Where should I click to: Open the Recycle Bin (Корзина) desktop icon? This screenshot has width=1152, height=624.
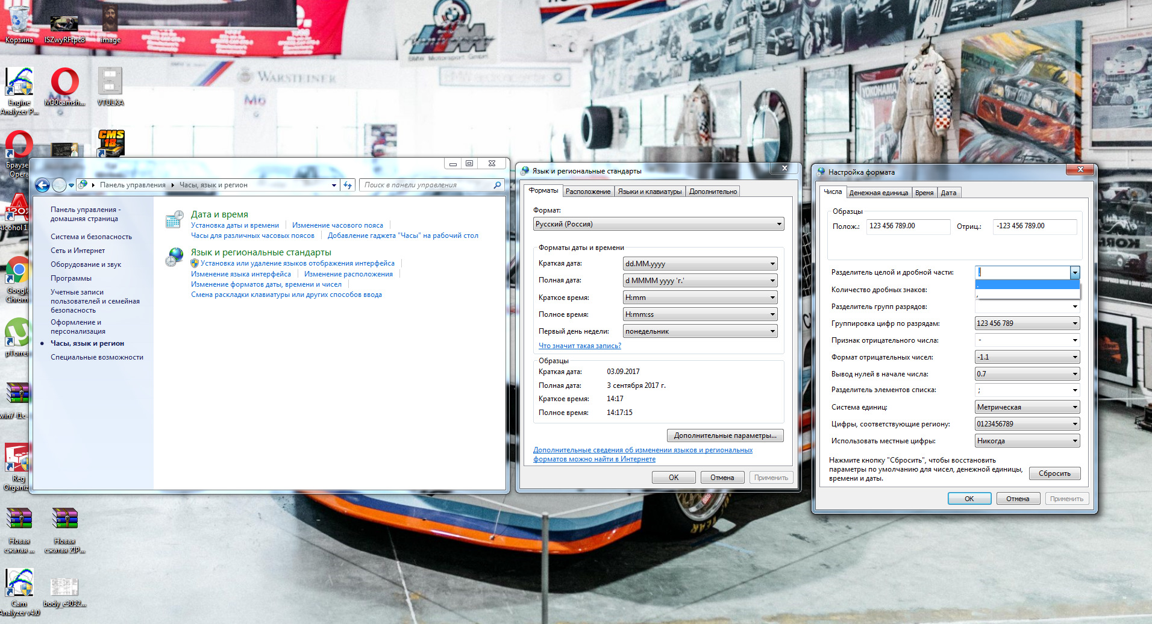tap(19, 23)
